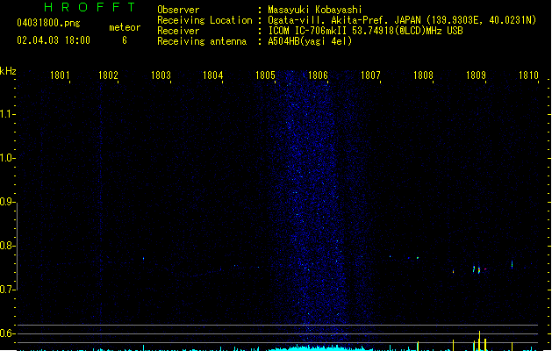Click the 1805 time marker
552x351 pixels.
265,75
